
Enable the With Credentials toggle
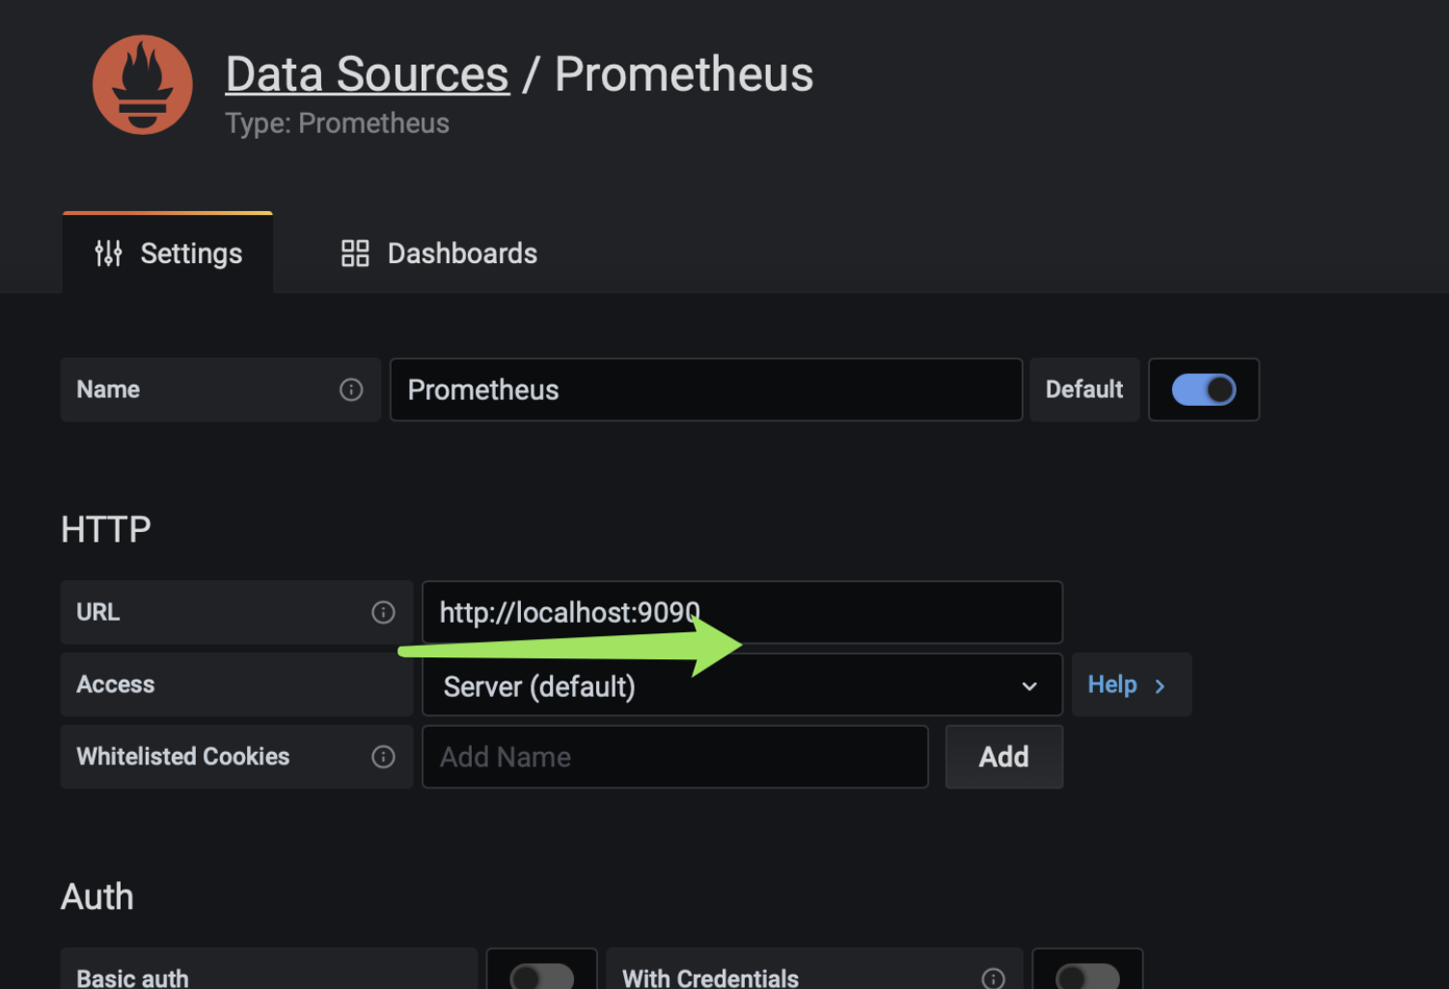coord(1087,976)
